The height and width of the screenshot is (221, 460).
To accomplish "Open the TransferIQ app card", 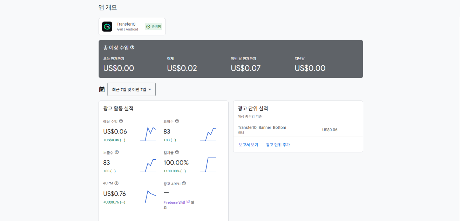I will coord(132,27).
